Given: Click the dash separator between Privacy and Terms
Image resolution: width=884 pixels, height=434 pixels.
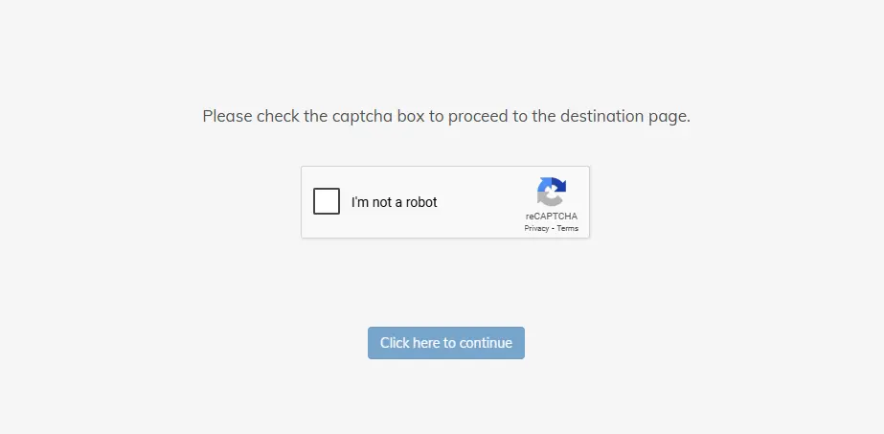Looking at the screenshot, I should pos(553,228).
